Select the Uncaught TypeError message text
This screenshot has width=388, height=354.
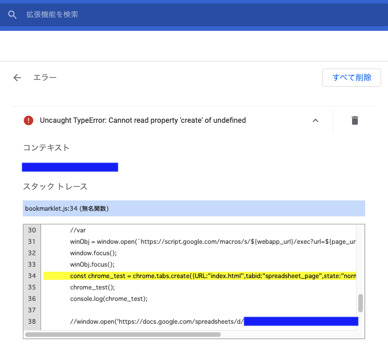[143, 120]
